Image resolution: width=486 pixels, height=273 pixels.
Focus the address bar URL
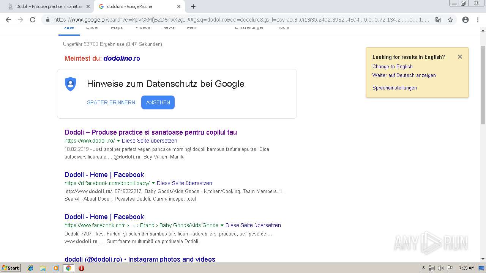point(241,20)
